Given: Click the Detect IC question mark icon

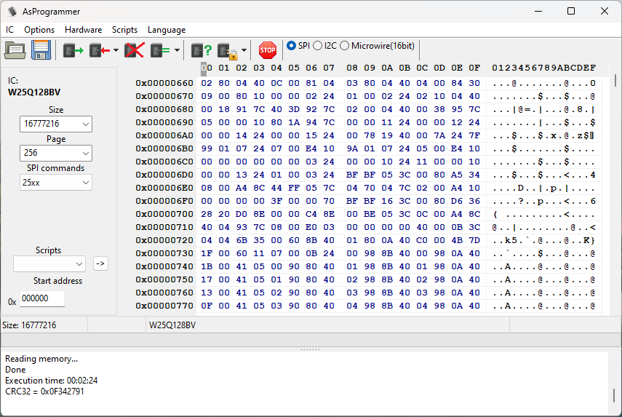Looking at the screenshot, I should [202, 50].
